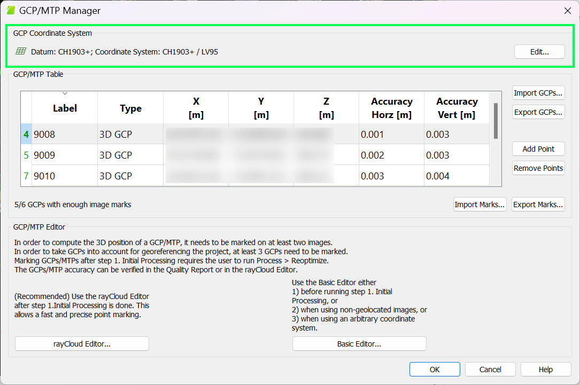
Task: Confirm changes with OK
Action: pos(435,369)
